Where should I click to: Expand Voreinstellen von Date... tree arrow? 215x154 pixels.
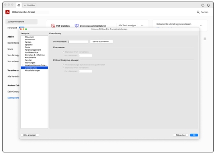[x=23, y=65]
